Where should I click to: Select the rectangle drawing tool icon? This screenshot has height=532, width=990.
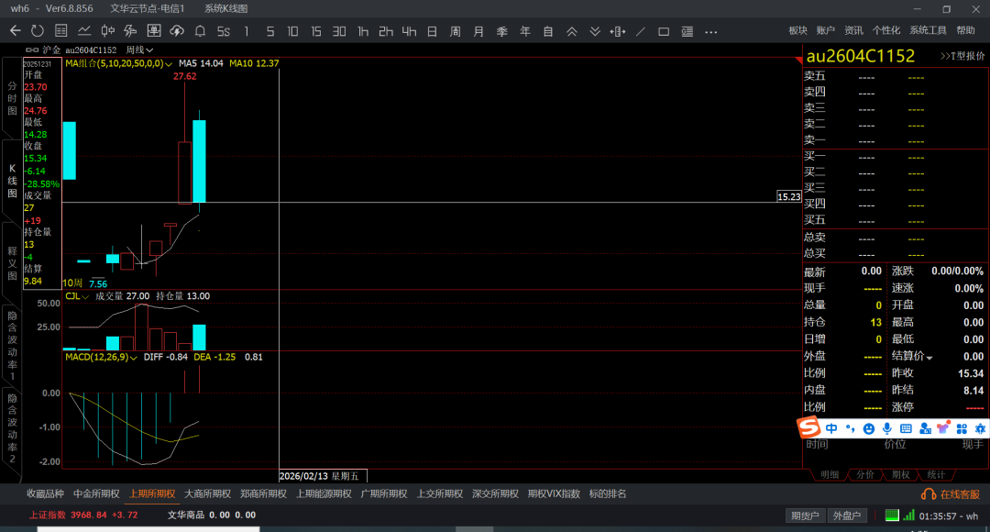pos(664,31)
